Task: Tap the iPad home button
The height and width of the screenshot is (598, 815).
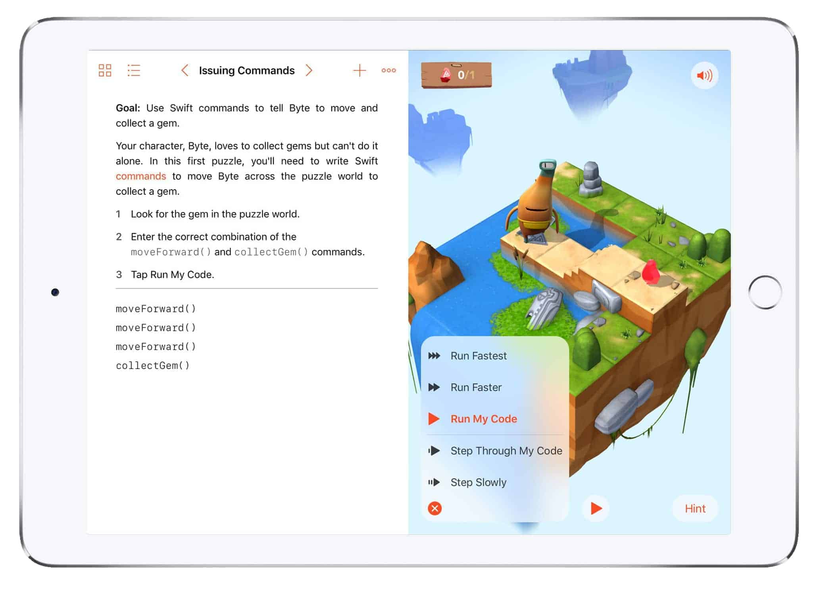Action: (765, 292)
